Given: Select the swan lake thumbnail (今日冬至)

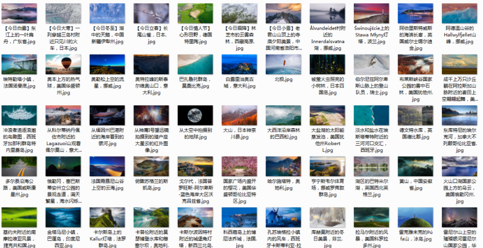Looking at the screenshot, I should 107,13.
